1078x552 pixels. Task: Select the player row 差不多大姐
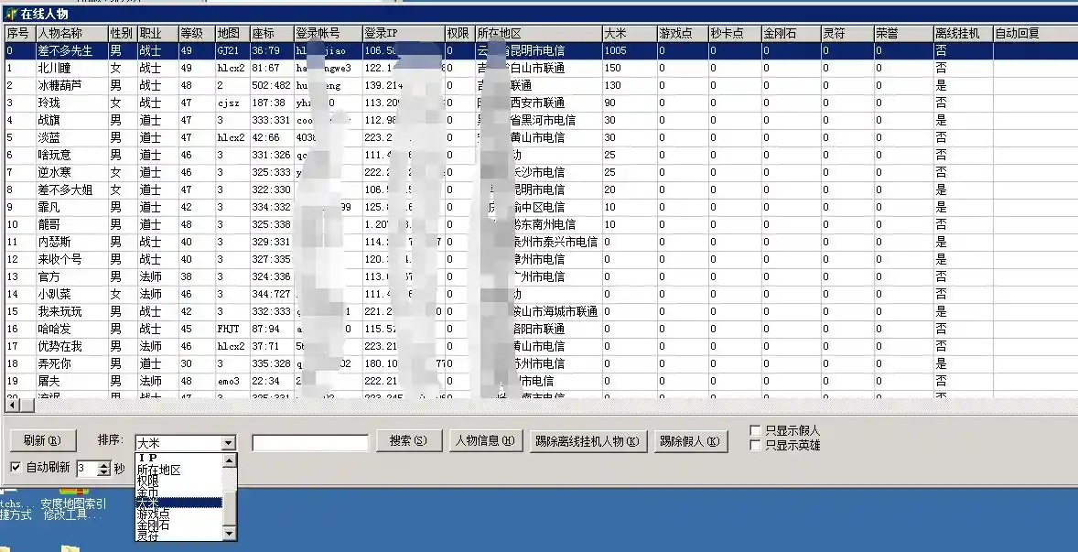[x=541, y=189]
